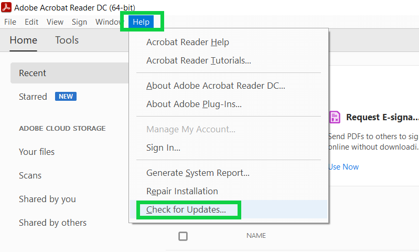Open Shared by others

pos(52,223)
